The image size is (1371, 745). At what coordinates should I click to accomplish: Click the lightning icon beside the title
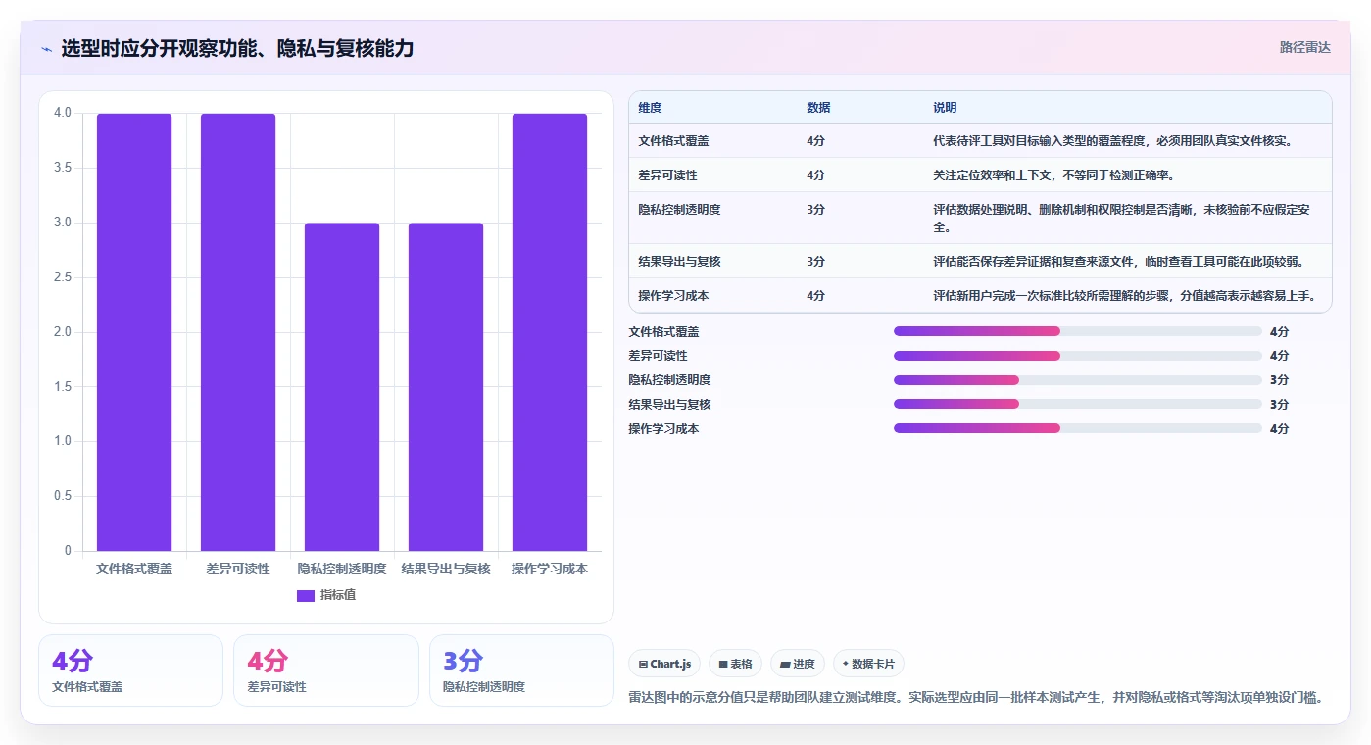[x=47, y=48]
